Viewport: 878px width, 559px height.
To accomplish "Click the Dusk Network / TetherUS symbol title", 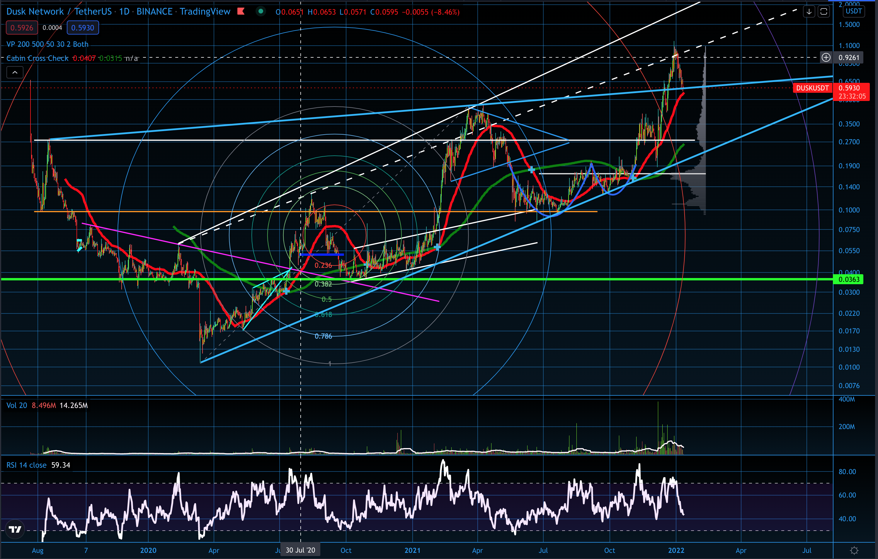I will click(59, 12).
